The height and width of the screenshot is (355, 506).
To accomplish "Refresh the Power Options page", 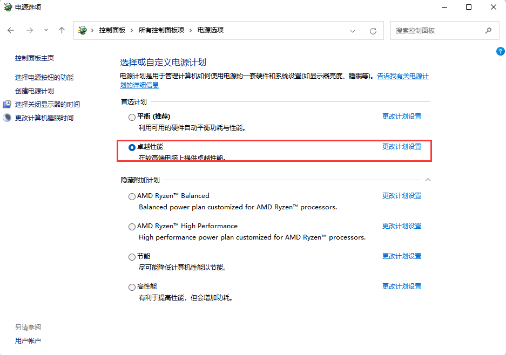I will pyautogui.click(x=373, y=31).
